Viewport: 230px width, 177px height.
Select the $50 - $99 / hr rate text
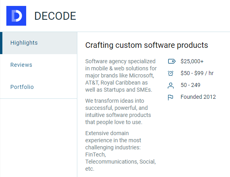(197, 73)
